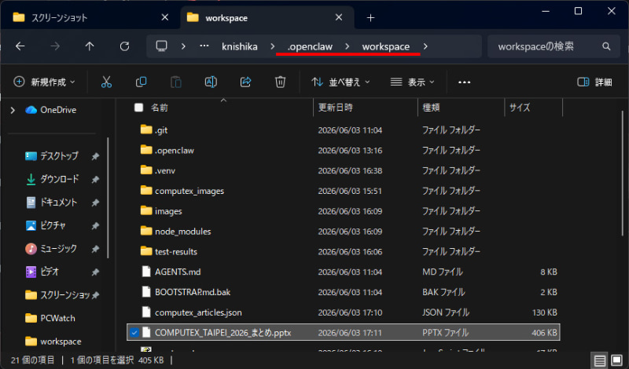629x369 pixels.
Task: Click the Rename icon in toolbar
Action: [211, 82]
